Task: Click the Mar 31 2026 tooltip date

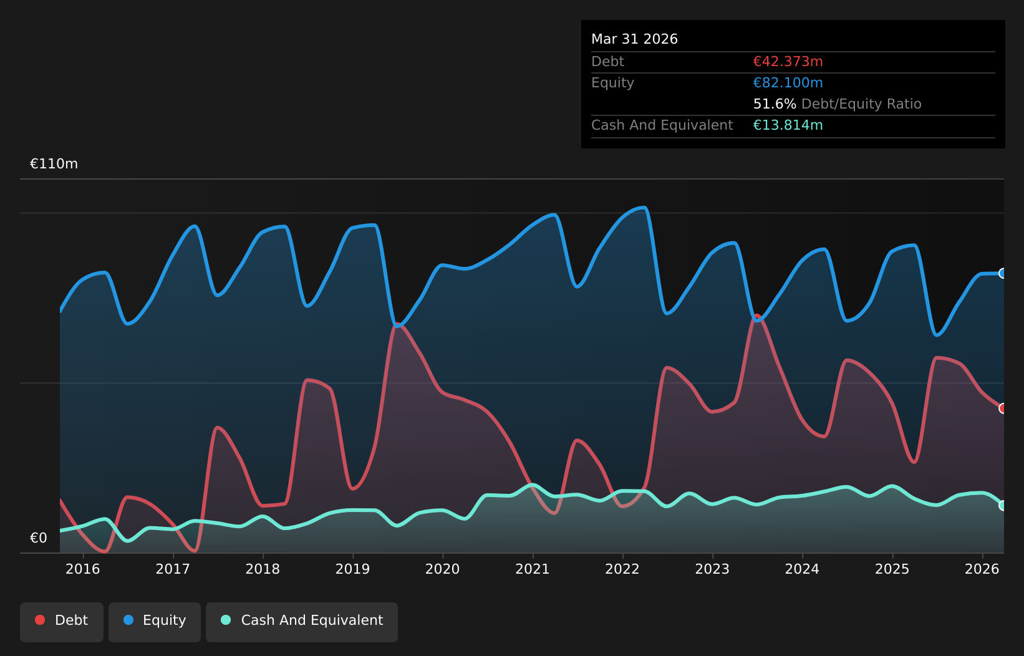Action: (x=634, y=39)
